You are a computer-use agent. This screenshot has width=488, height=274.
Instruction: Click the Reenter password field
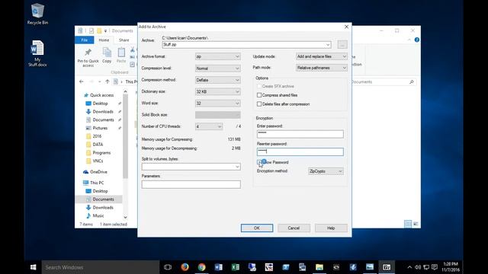[x=300, y=151]
